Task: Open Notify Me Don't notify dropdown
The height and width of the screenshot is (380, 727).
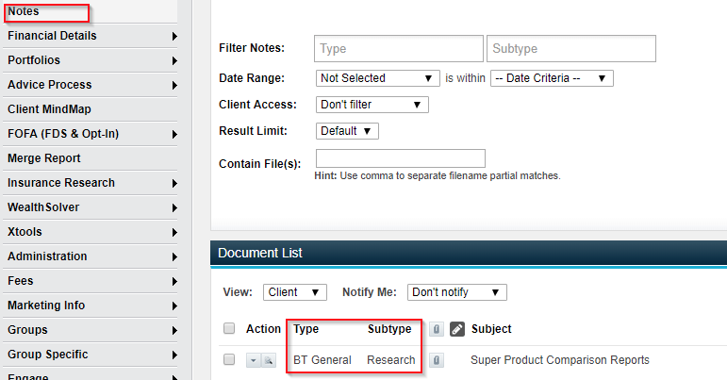Action: click(x=456, y=292)
